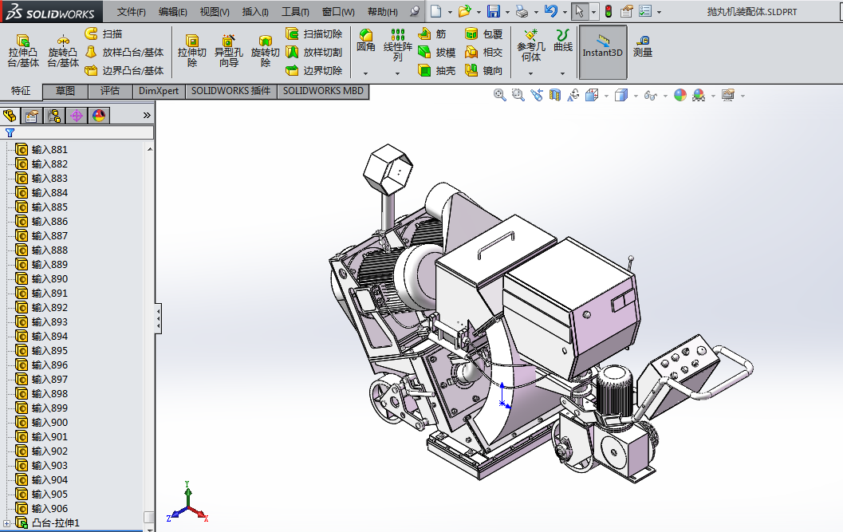Expand the 凸台-拉伸1 tree node
Image resolution: width=843 pixels, height=532 pixels.
[x=7, y=523]
